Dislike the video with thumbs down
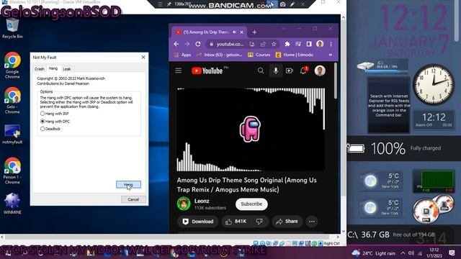The image size is (461, 259). tap(259, 222)
